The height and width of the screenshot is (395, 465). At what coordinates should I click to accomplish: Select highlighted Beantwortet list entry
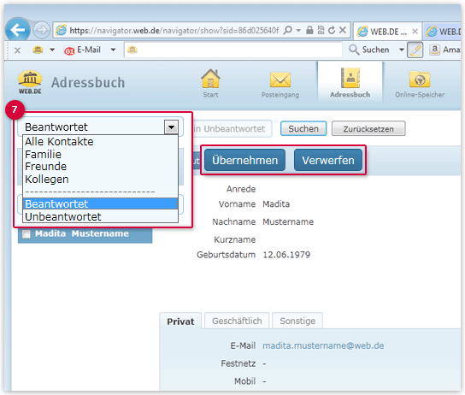[x=101, y=203]
